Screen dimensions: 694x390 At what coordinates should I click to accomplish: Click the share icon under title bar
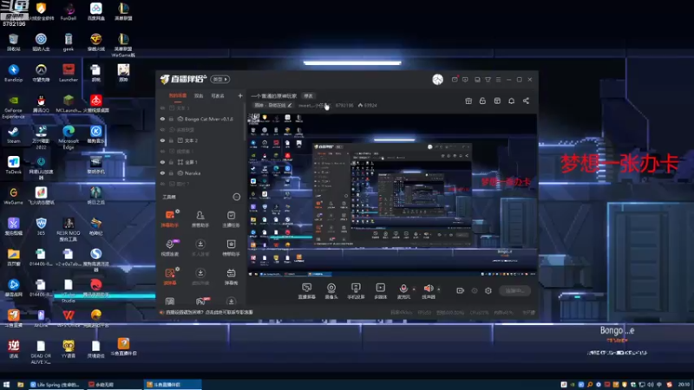[526, 101]
